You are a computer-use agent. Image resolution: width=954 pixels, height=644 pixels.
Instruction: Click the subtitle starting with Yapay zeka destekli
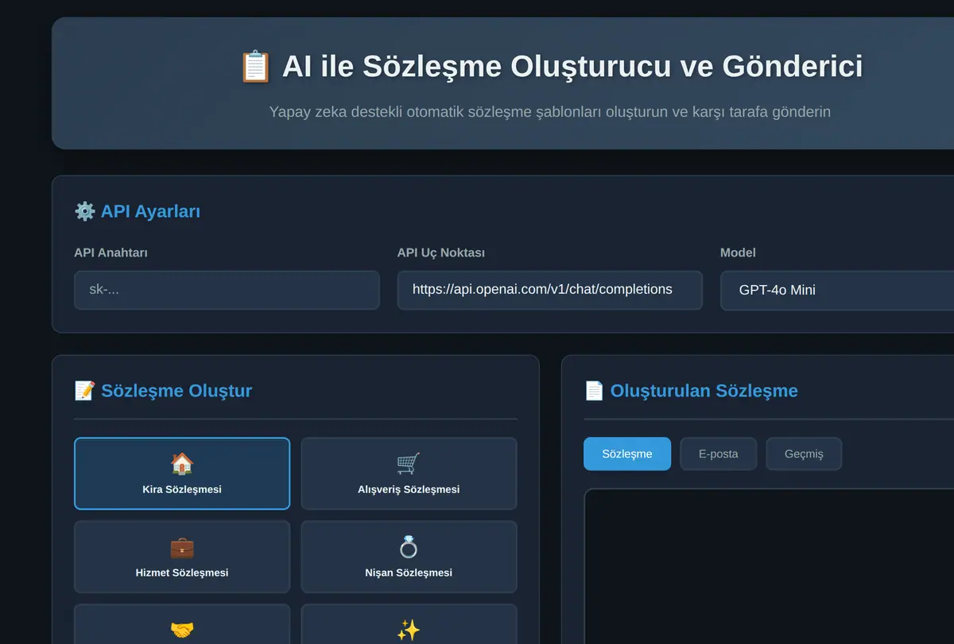pyautogui.click(x=549, y=112)
